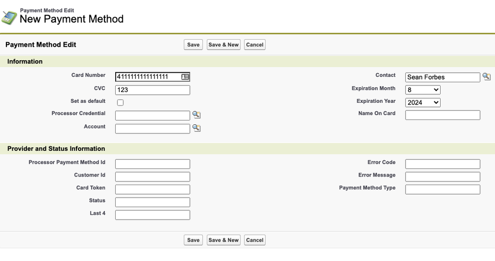Click the Payment Method page header icon
Screen dimensions: 495x261
[x=9, y=17]
